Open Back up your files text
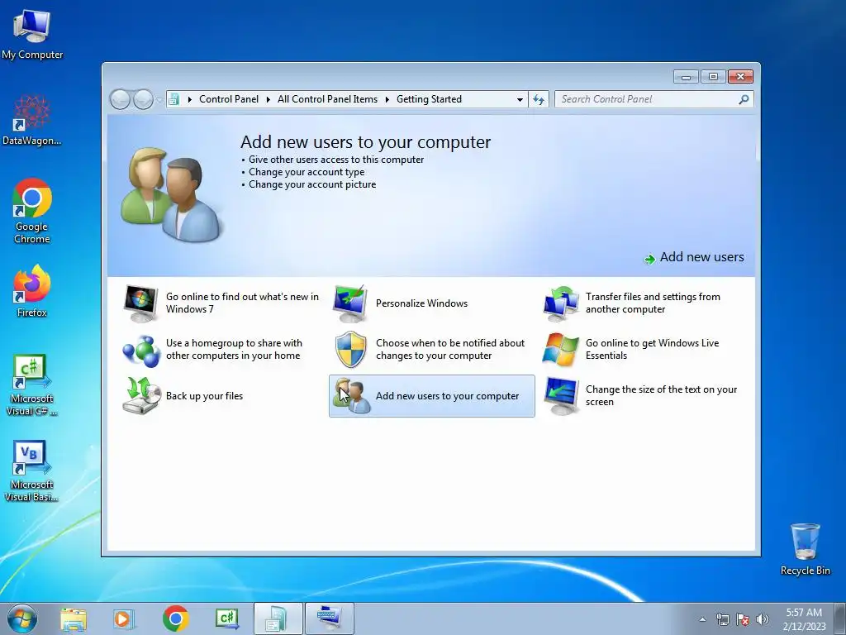The height and width of the screenshot is (635, 846). [205, 396]
